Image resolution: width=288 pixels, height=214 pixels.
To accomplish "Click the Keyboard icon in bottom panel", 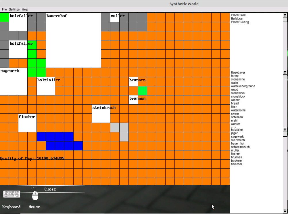I will (x=11, y=194).
